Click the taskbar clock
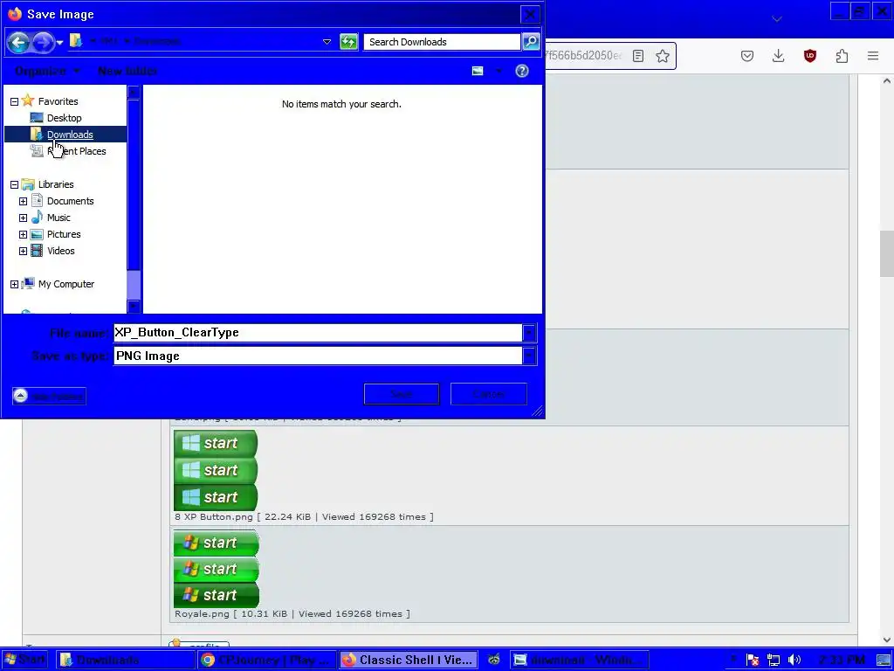This screenshot has height=671, width=894. pyautogui.click(x=841, y=661)
